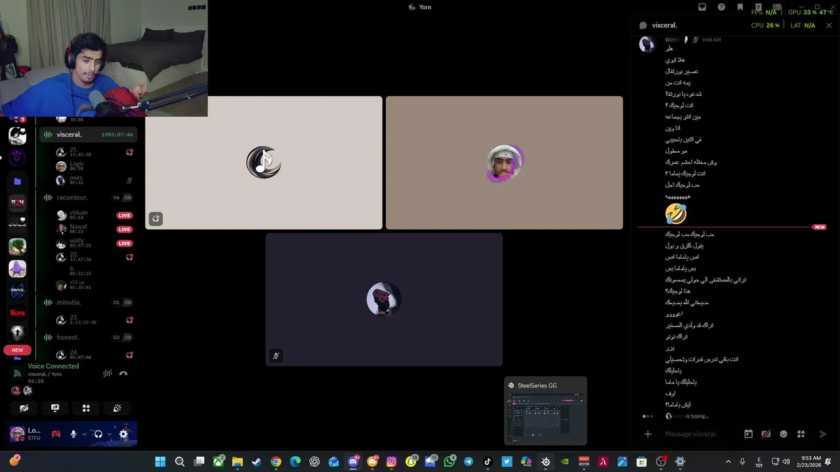Image resolution: width=840 pixels, height=472 pixels.
Task: Toggle noise suppression in voice panel
Action: tap(108, 373)
